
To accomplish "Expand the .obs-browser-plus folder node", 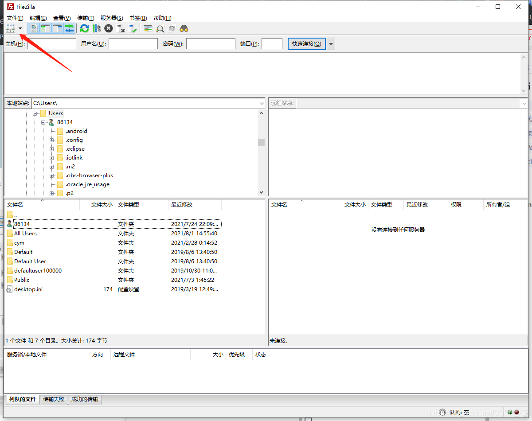I will click(52, 175).
